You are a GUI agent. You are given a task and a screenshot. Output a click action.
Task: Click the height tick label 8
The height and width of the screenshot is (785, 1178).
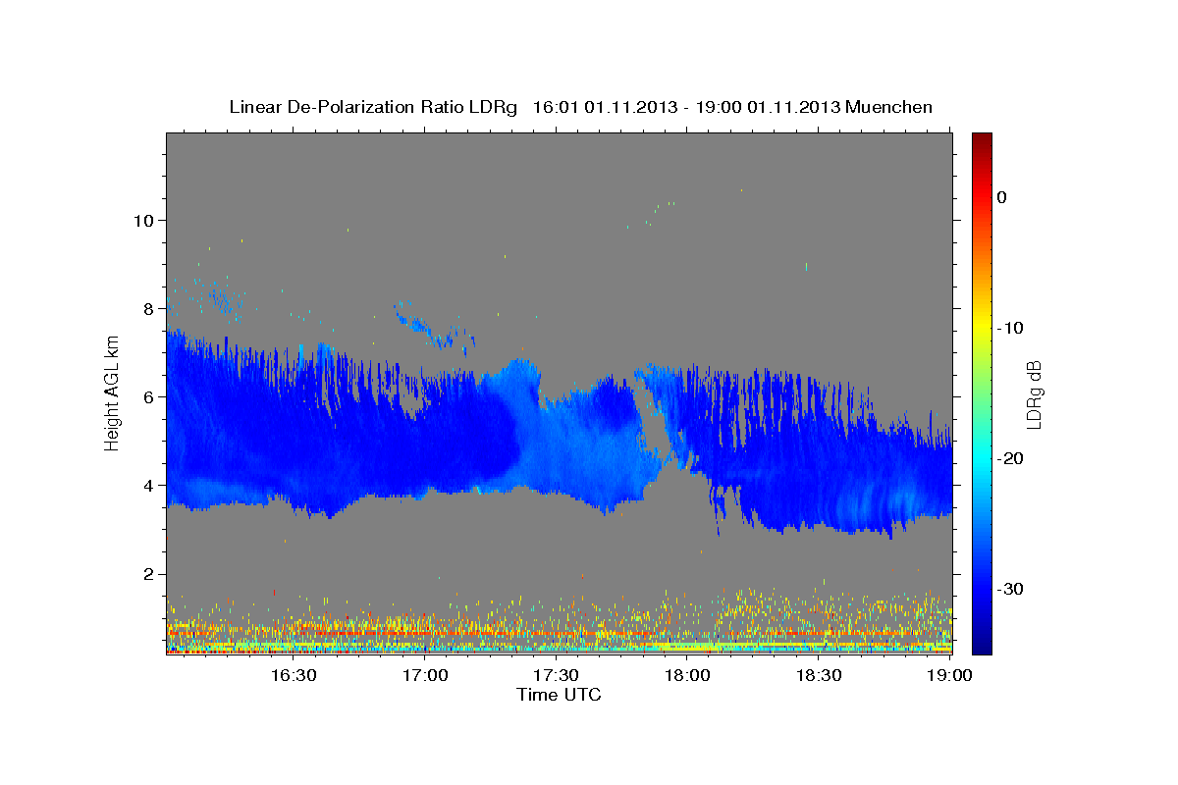point(147,308)
